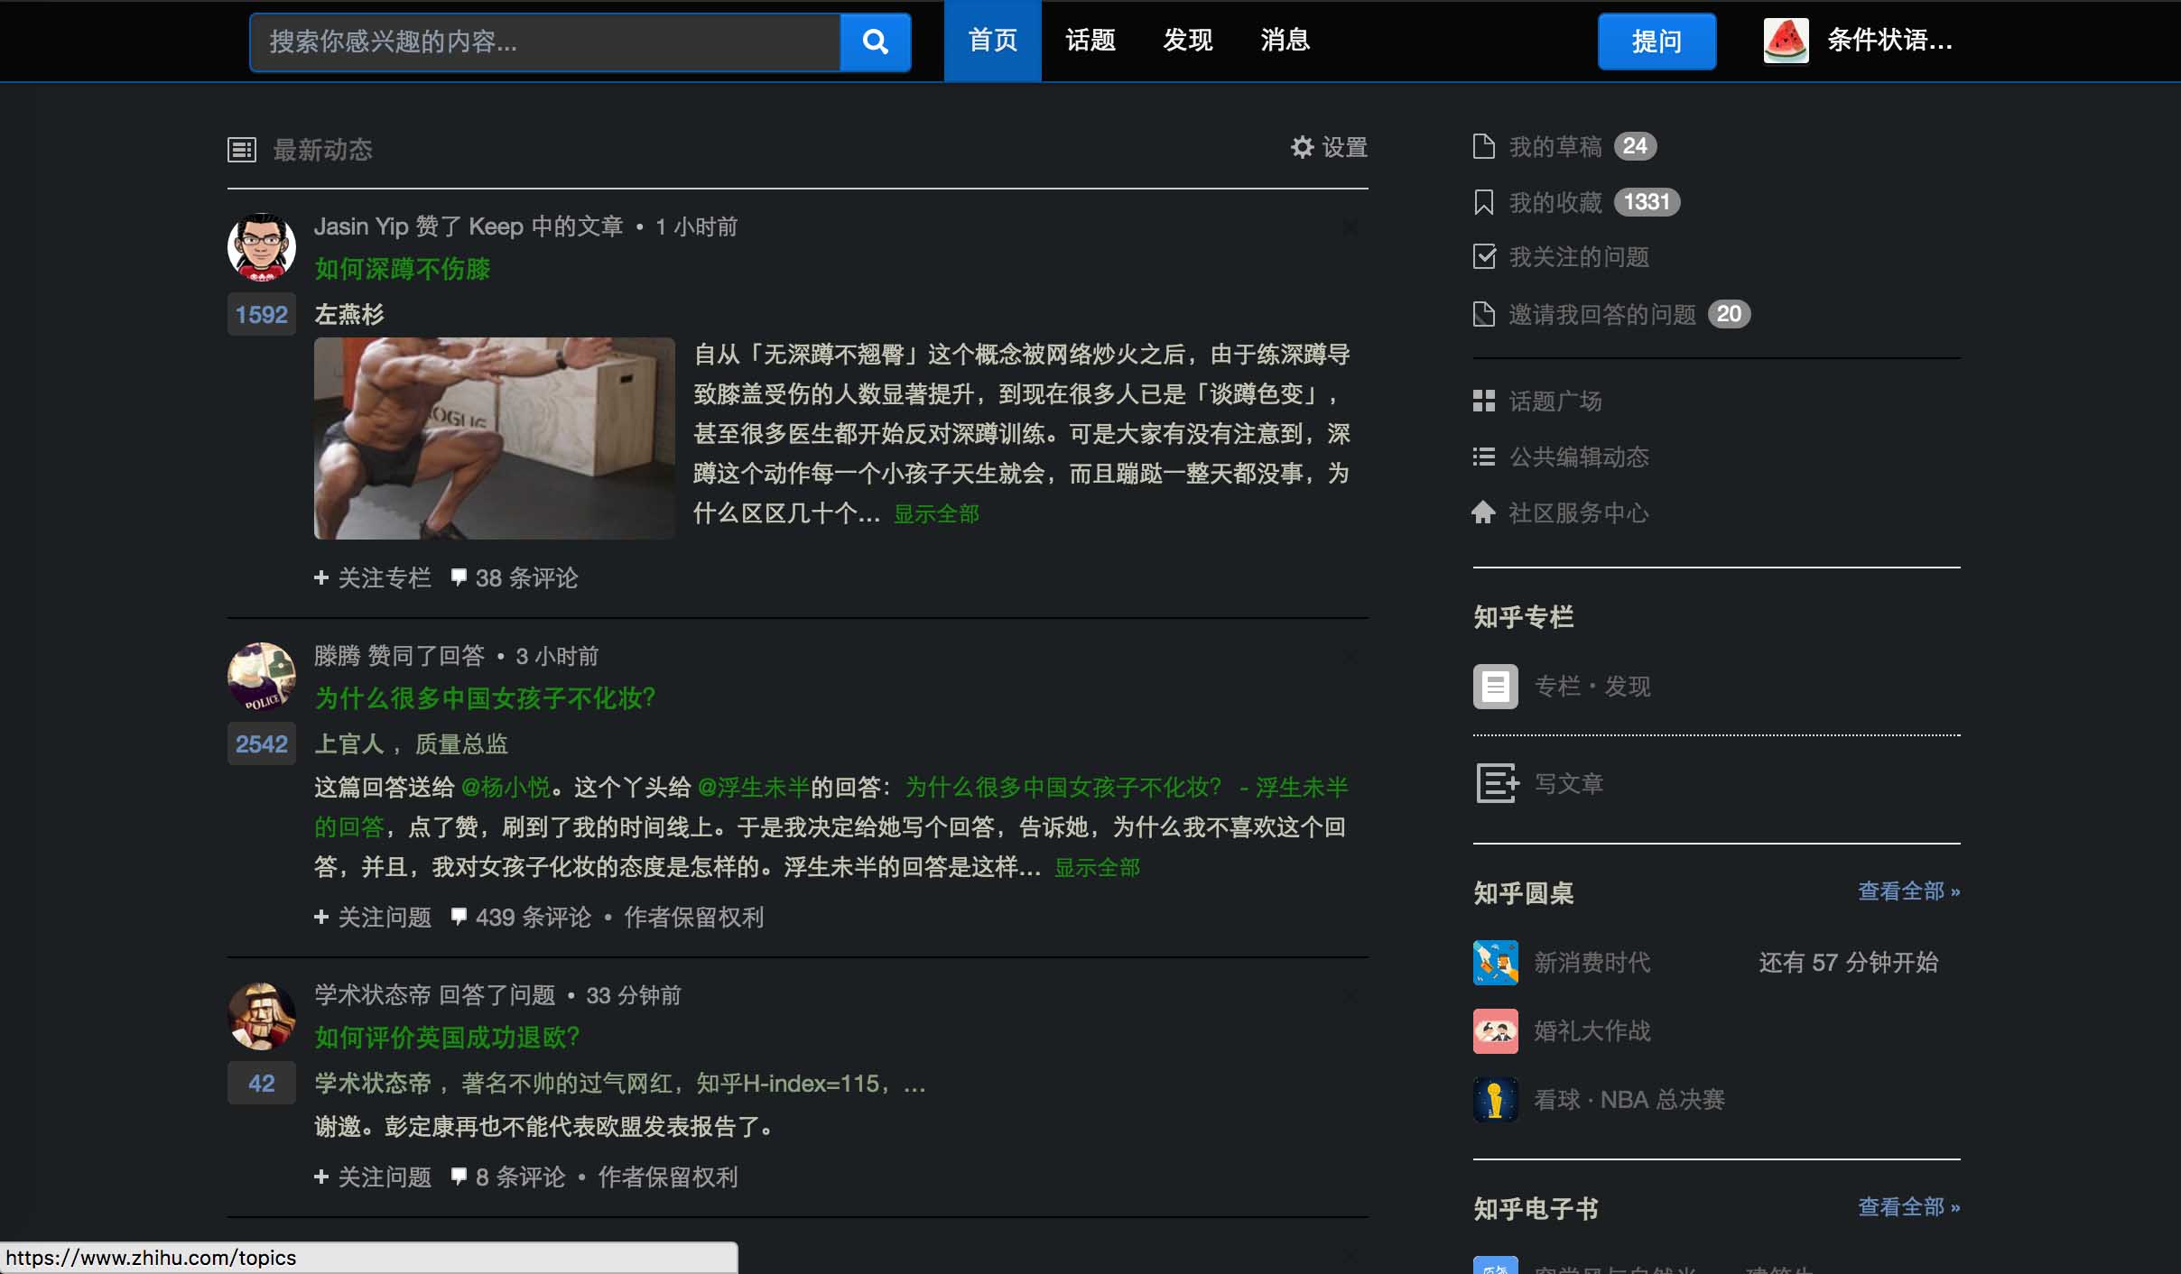Click the 话题广场 grid icon
Image resolution: width=2181 pixels, height=1274 pixels.
click(1483, 401)
